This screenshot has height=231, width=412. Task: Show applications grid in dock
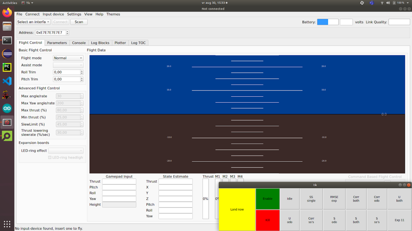tap(7, 224)
